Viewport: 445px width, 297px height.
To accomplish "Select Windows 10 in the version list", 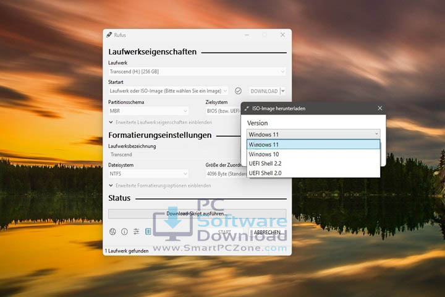I will tap(313, 154).
